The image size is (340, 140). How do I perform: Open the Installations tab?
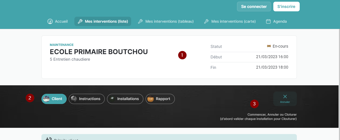125,99
